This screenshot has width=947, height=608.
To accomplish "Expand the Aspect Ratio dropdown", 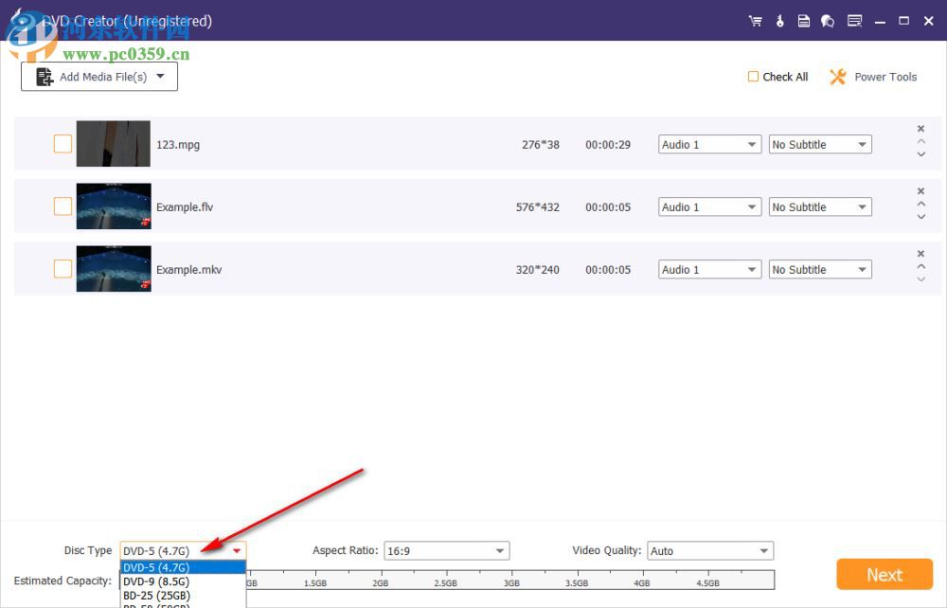I will click(x=446, y=550).
